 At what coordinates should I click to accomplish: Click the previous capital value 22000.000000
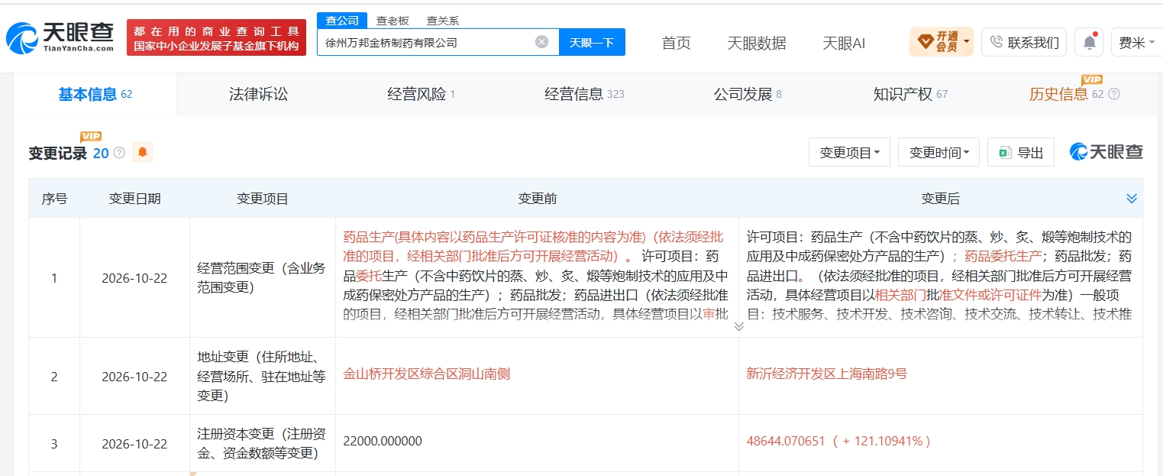tap(383, 441)
